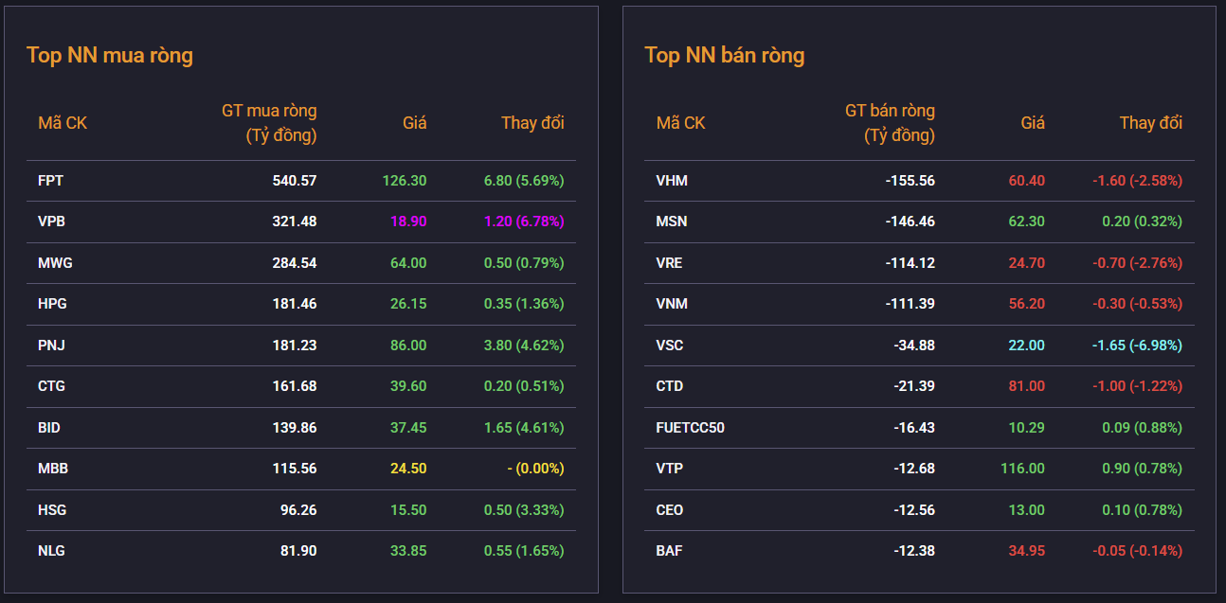The width and height of the screenshot is (1226, 603).
Task: Open the VPB stock ticker
Action: pos(51,222)
